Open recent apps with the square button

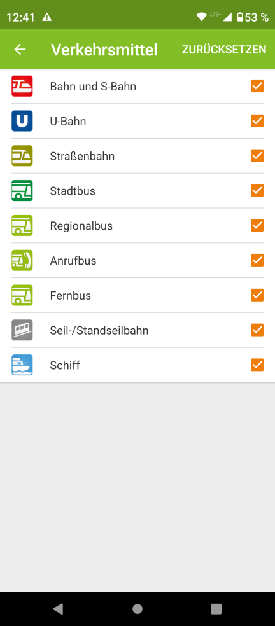216,609
